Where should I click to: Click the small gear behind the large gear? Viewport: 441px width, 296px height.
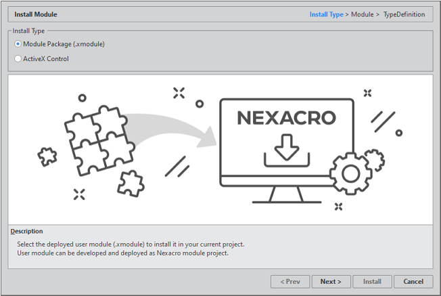[x=374, y=161]
